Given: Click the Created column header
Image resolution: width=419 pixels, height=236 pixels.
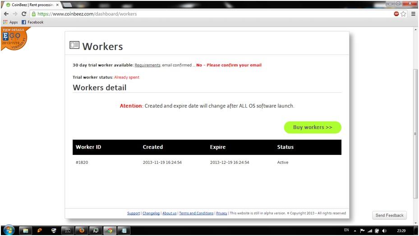Looking at the screenshot, I should tap(152, 147).
